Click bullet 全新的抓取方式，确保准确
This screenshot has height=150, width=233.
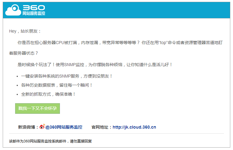pos(48,94)
